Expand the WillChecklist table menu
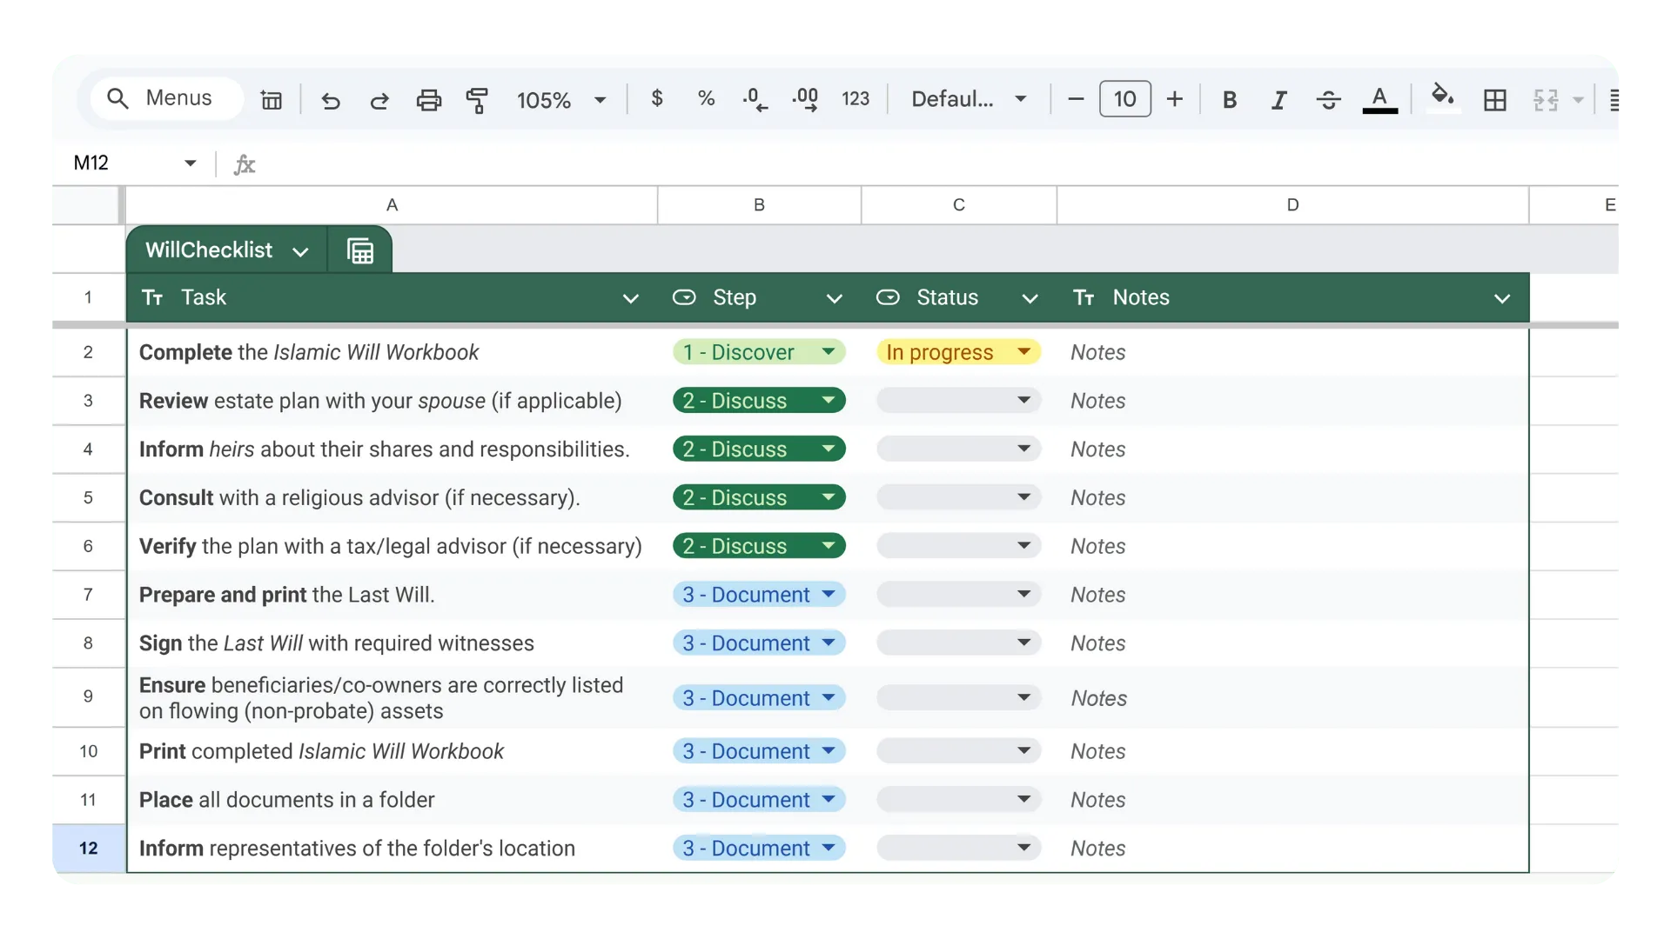Viewport: 1671px width, 939px height. pyautogui.click(x=300, y=251)
